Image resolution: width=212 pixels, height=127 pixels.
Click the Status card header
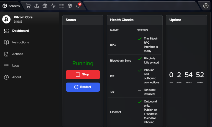point(83,20)
